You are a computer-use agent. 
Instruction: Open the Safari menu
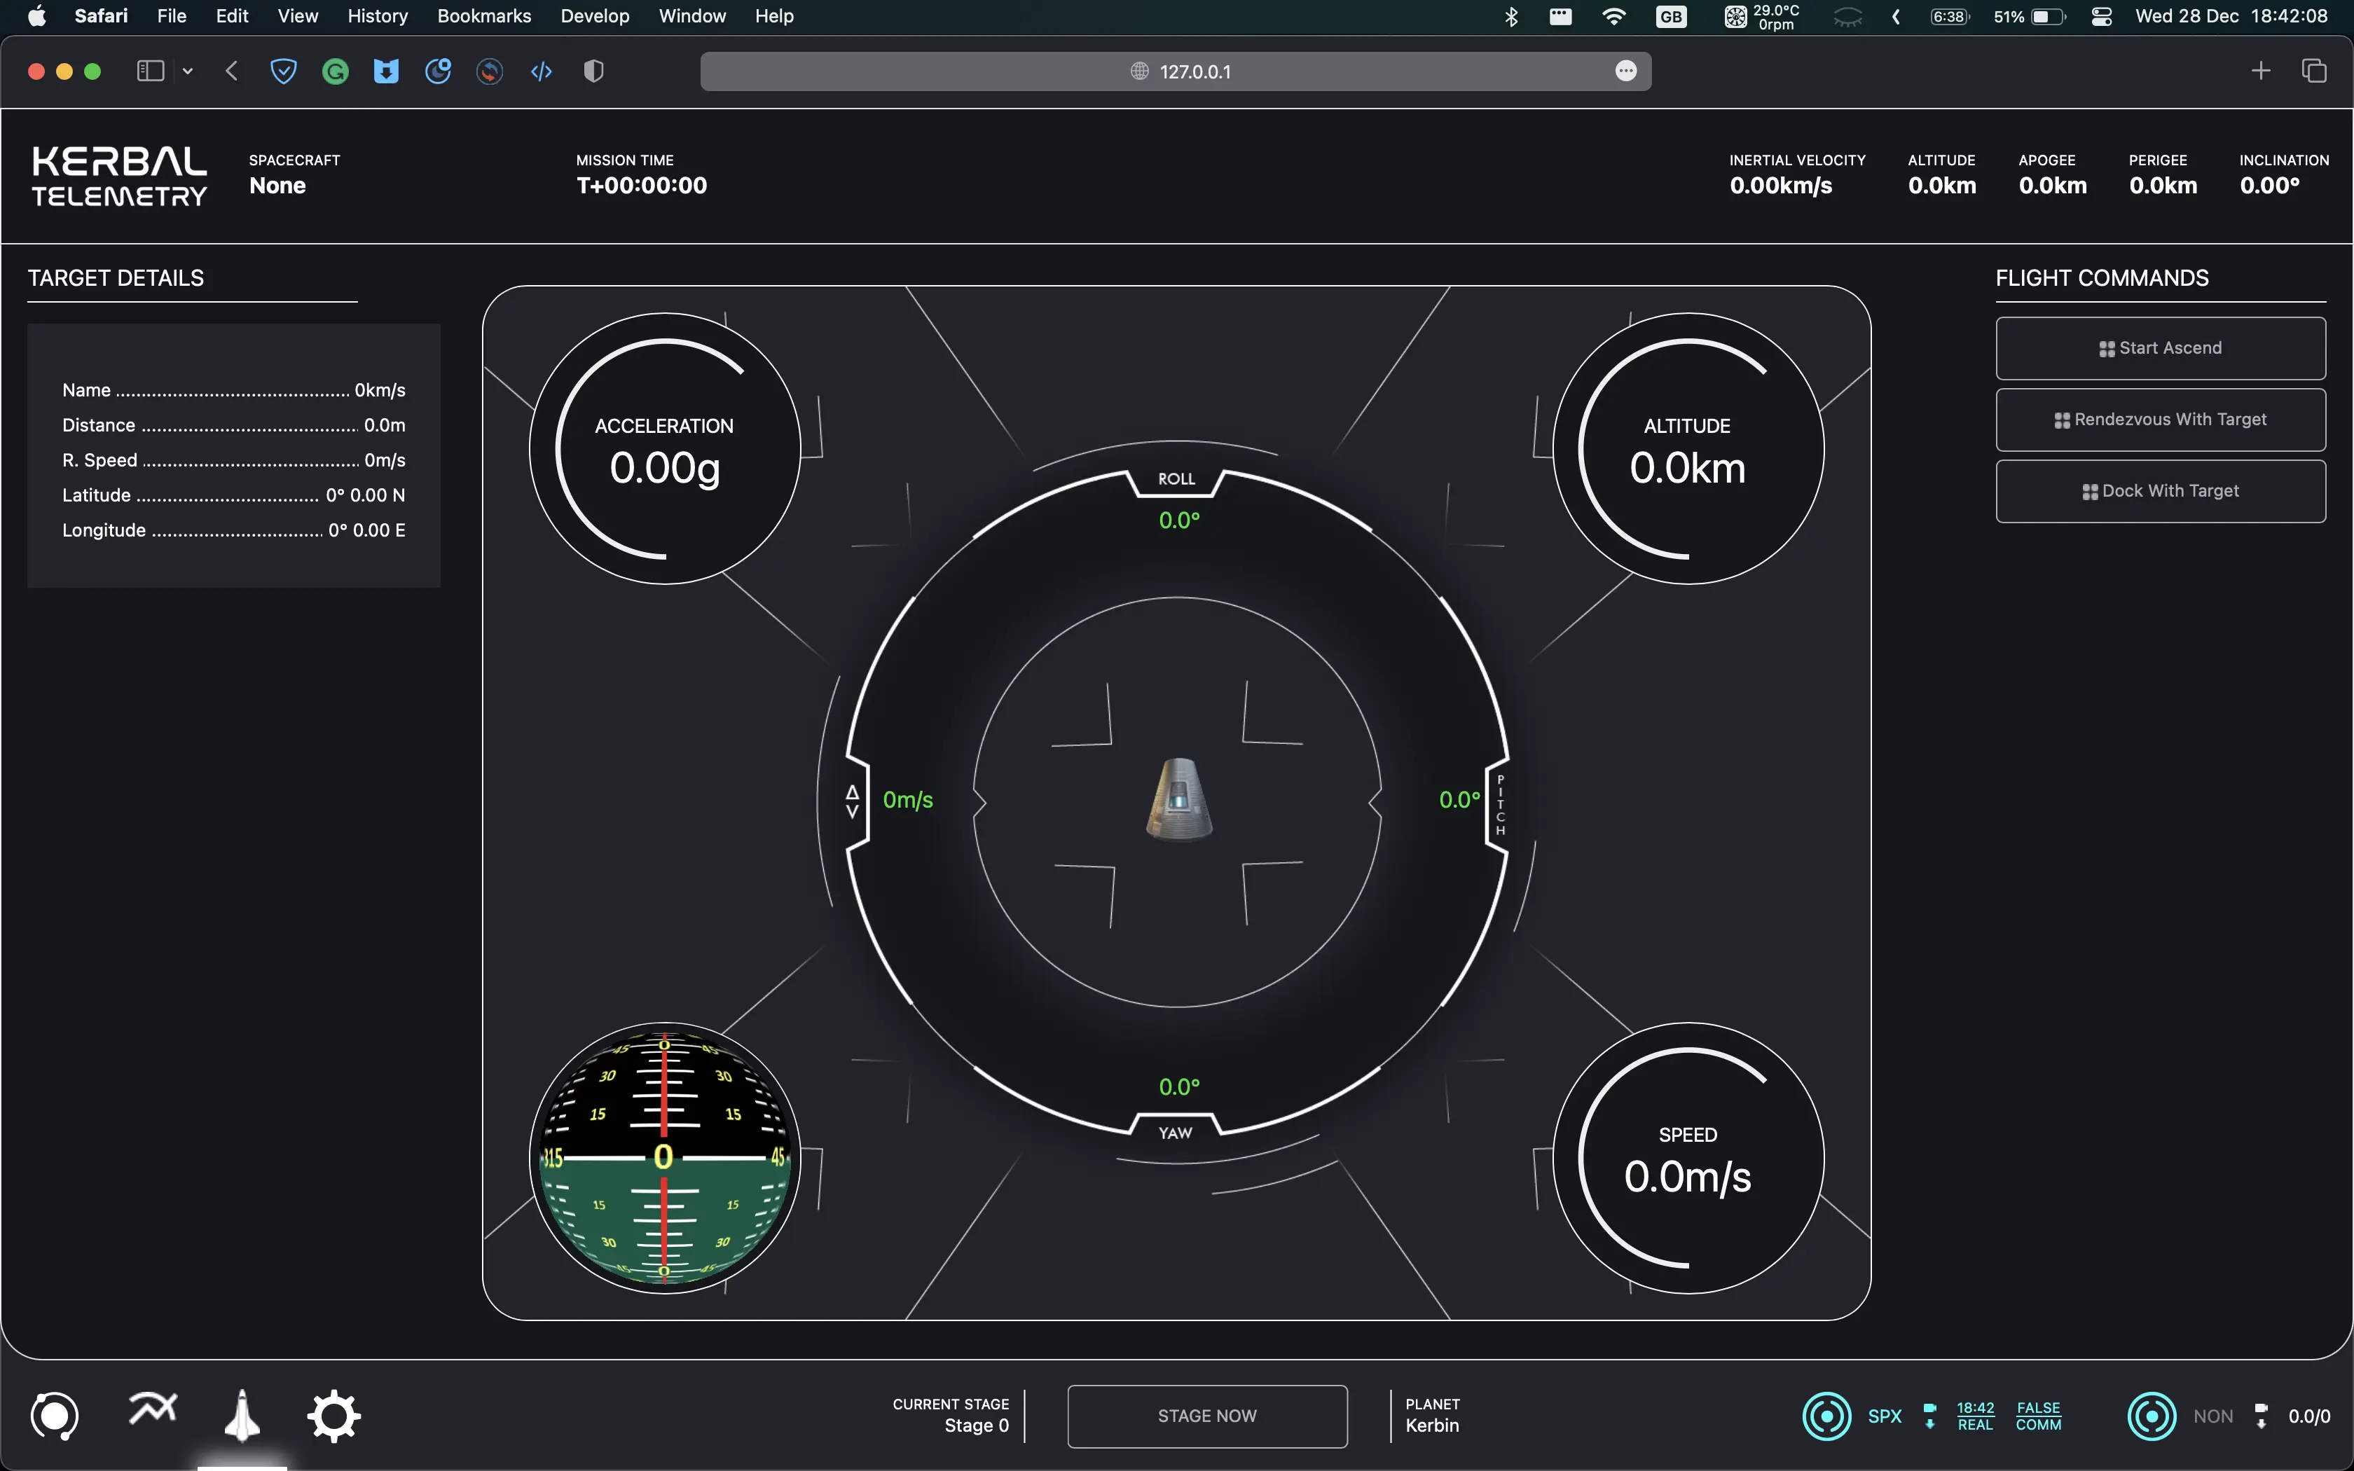point(101,15)
